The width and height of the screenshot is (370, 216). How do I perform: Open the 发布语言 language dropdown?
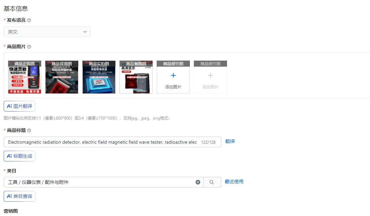[x=47, y=32]
